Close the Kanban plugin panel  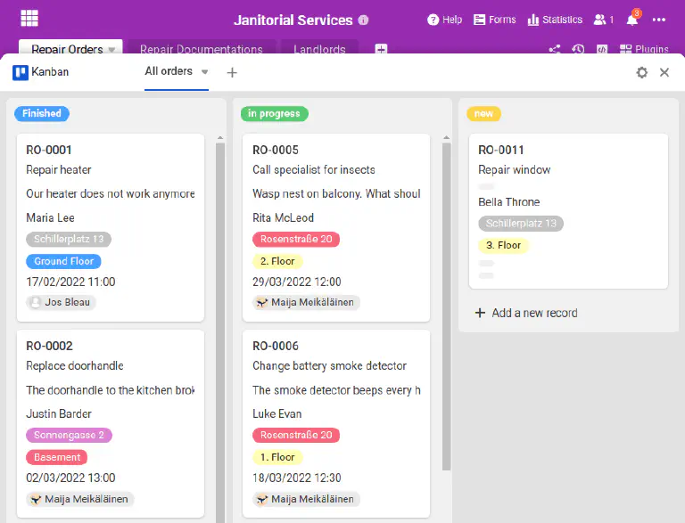pyautogui.click(x=664, y=72)
